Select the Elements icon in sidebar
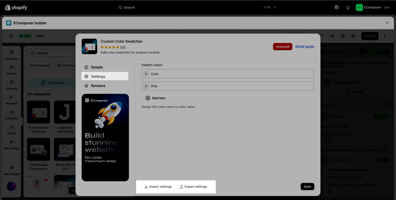This screenshot has width=396, height=200. [x=11, y=84]
